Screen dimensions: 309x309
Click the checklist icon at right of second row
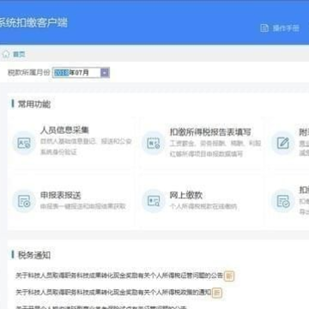pyautogui.click(x=282, y=201)
